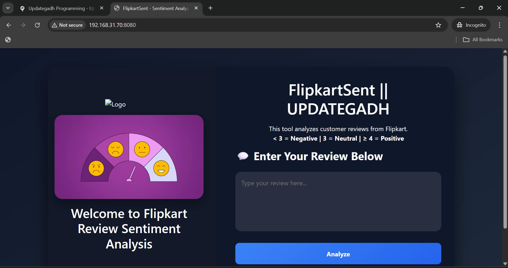Image resolution: width=508 pixels, height=268 pixels.
Task: Close the Updategadh Programming tab
Action: point(102,8)
